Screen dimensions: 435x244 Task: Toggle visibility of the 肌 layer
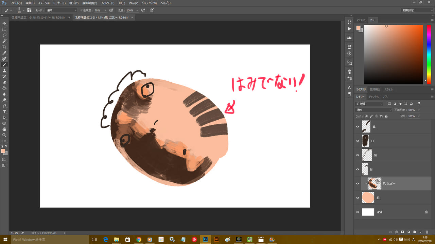pos(358,198)
